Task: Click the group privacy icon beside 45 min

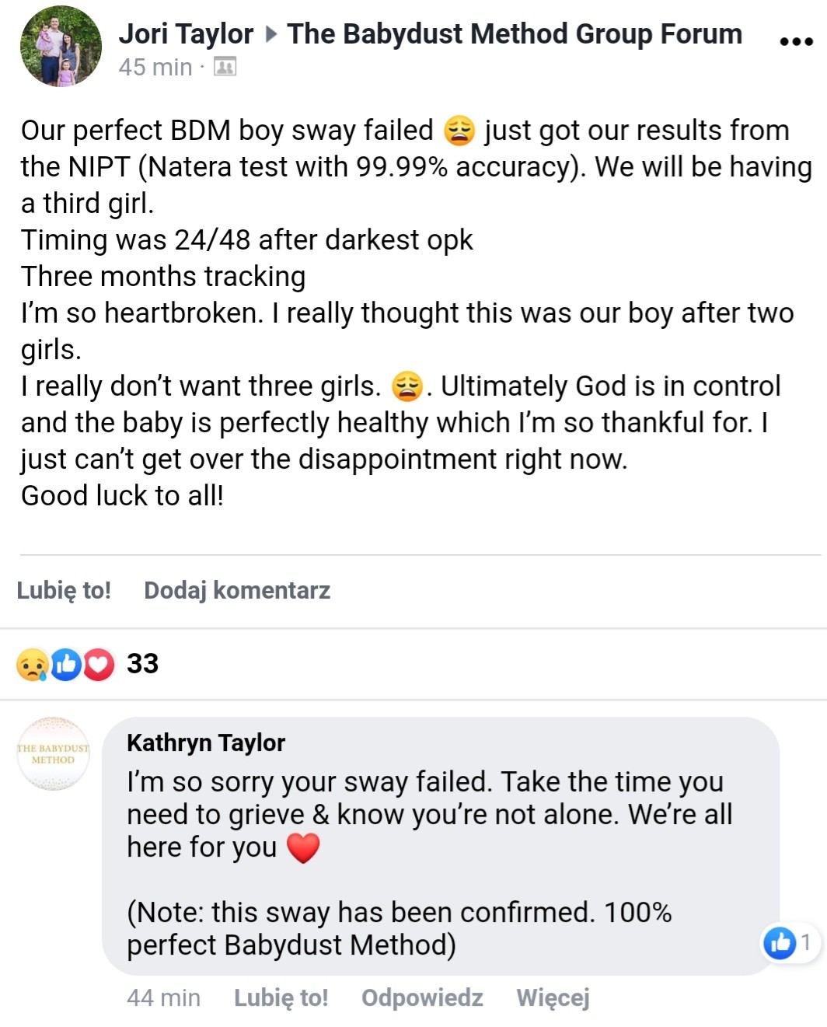Action: tap(225, 68)
